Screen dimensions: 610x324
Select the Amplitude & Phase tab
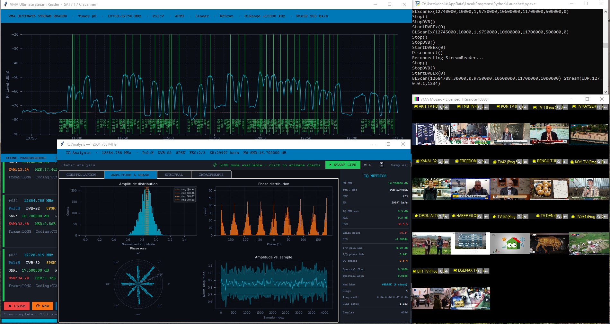pos(130,175)
